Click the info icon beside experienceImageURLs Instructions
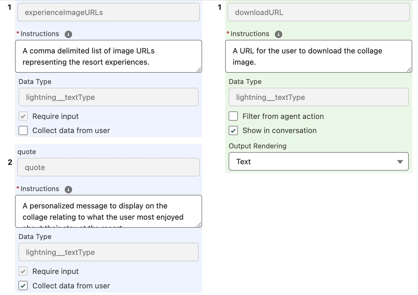418x295 pixels. (x=68, y=34)
